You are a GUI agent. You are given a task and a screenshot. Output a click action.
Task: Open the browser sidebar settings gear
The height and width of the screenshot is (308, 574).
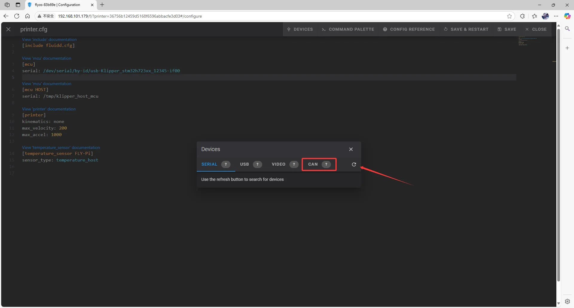(567, 301)
